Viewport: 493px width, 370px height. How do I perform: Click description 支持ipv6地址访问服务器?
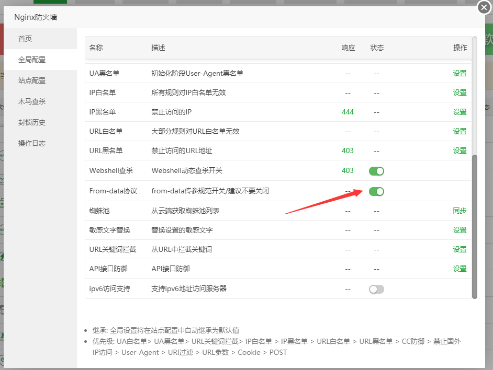coord(189,288)
